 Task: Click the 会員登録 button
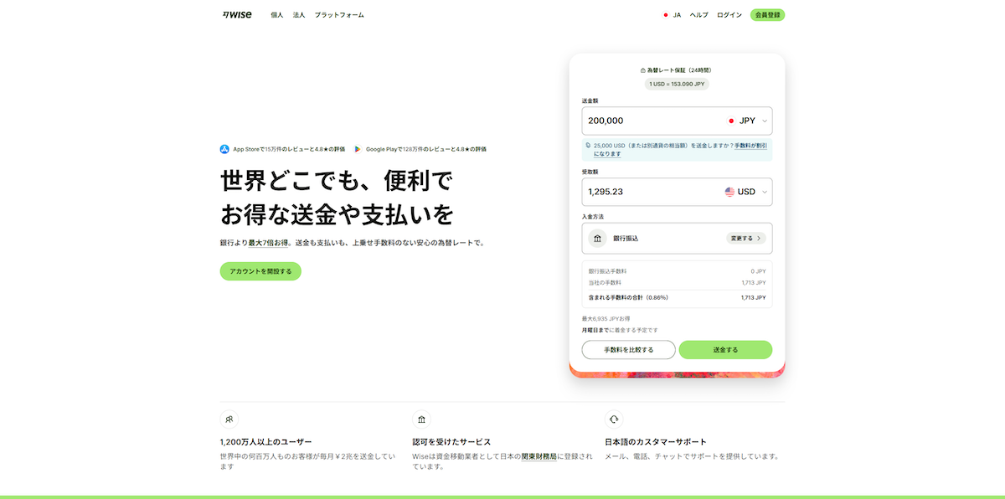pyautogui.click(x=767, y=15)
